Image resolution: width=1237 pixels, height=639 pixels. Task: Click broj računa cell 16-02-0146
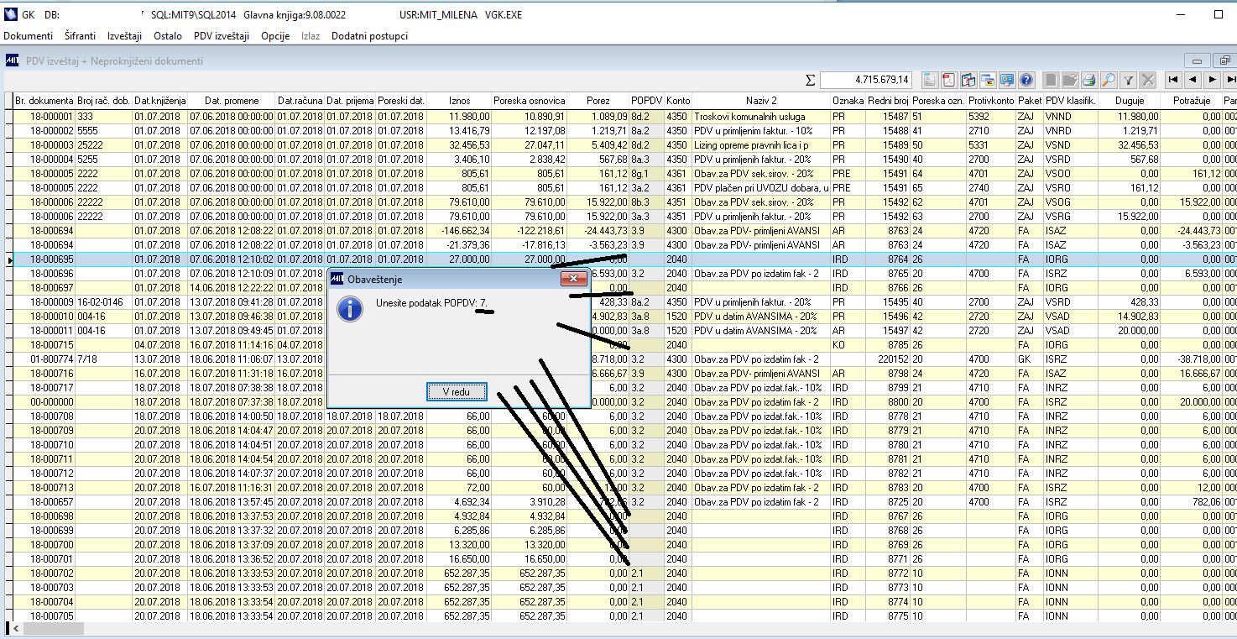104,301
